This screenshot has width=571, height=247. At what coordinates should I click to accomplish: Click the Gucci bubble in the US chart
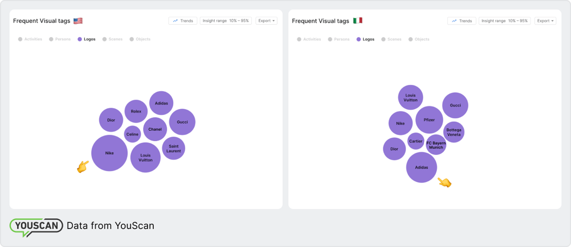pos(182,122)
